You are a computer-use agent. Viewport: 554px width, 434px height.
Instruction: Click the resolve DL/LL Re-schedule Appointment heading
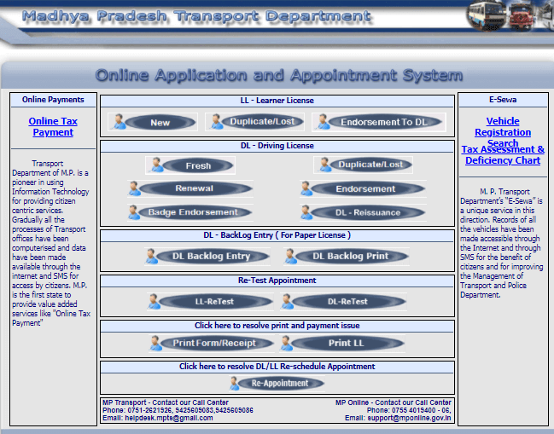pyautogui.click(x=277, y=367)
